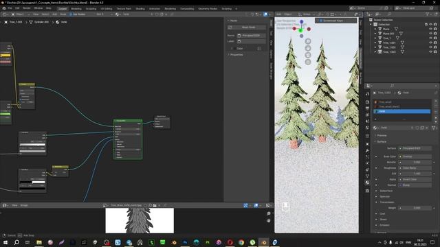The width and height of the screenshot is (440, 247).
Task: Click the Reset Node button
Action: [246, 27]
